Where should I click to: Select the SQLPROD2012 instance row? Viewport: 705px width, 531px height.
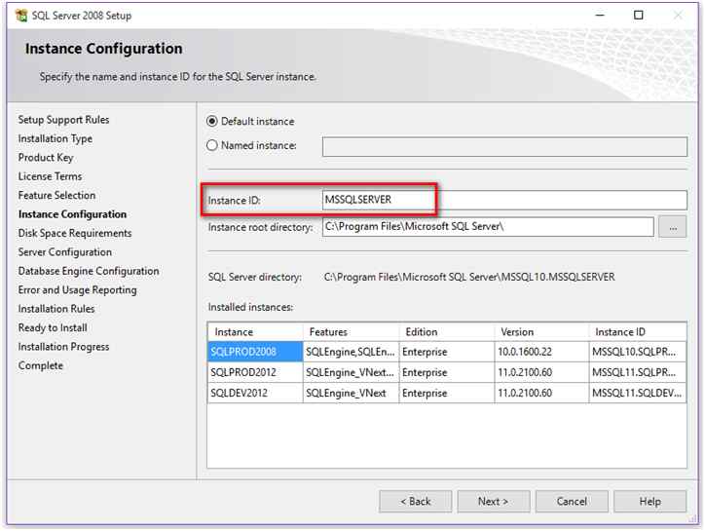point(447,372)
